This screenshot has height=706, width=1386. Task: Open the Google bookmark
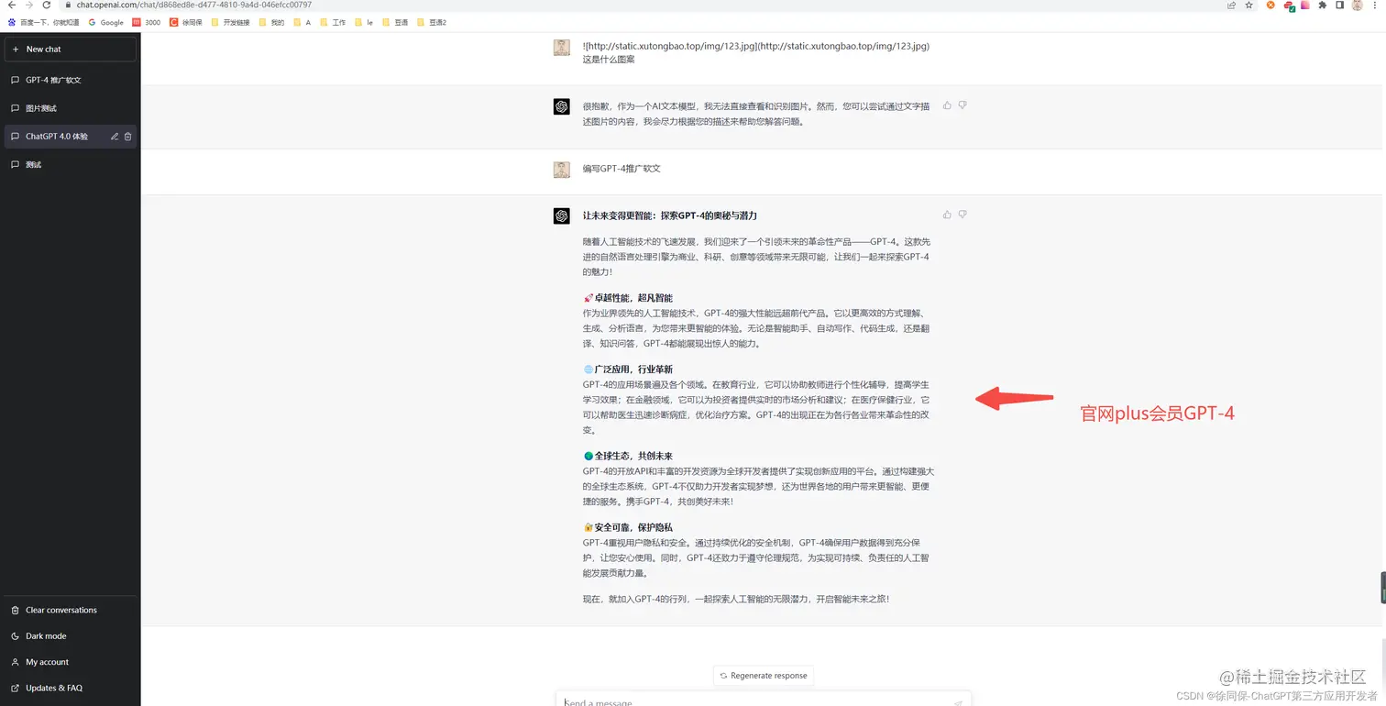[106, 22]
